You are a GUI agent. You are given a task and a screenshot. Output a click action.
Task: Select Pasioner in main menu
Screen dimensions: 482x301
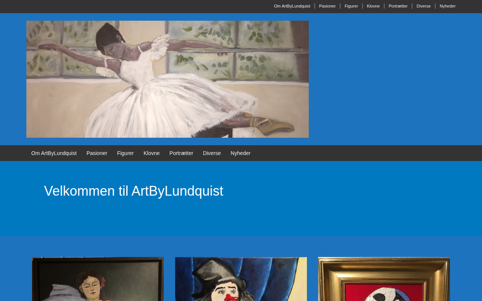pyautogui.click(x=97, y=153)
